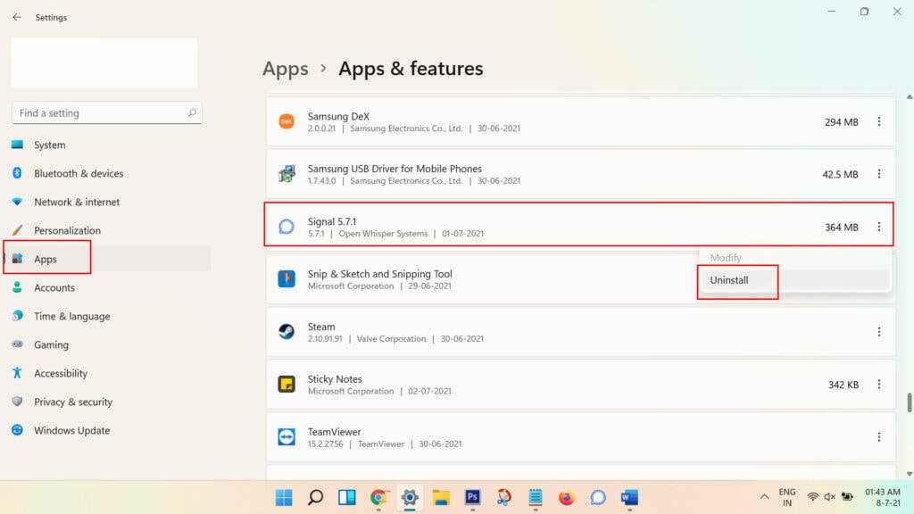The height and width of the screenshot is (514, 914).
Task: Click Open Whisper Systems publisher text
Action: 383,234
